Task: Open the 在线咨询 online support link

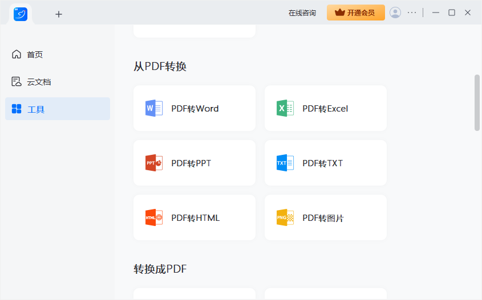Action: pyautogui.click(x=302, y=13)
